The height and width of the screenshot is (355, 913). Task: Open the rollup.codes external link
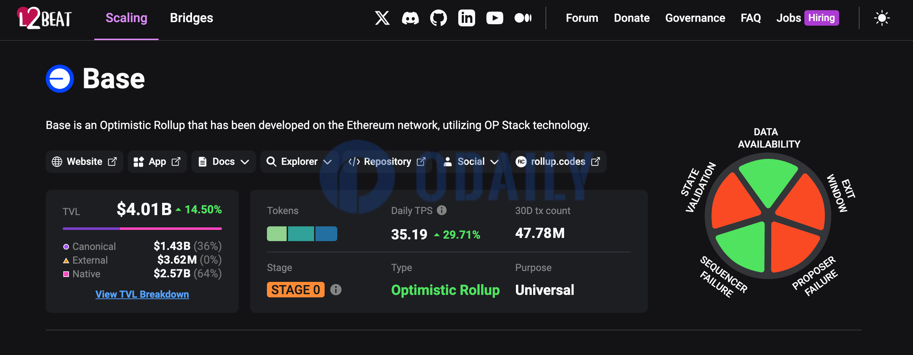558,162
